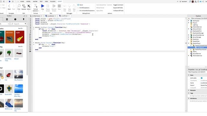The height and width of the screenshot is (116, 207).
Task: Toggle the Archivable property checkbox
Action: coord(202,78)
